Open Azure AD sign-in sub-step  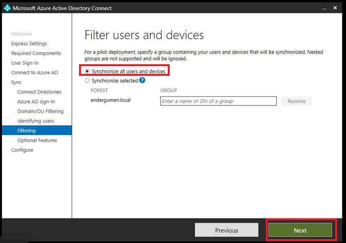(36, 102)
